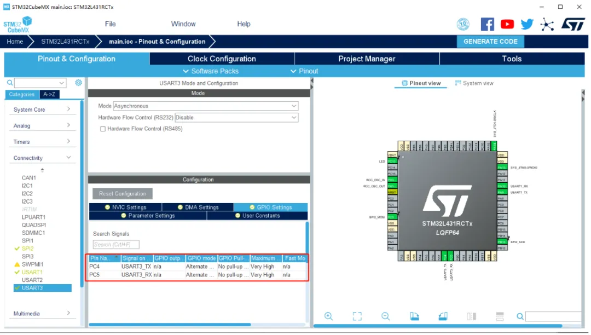Click the pin search magnifier icon

[520, 316]
